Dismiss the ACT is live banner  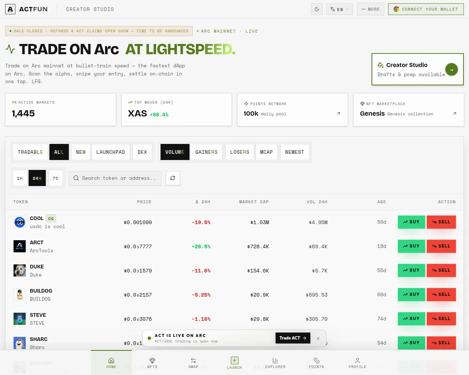tap(318, 338)
